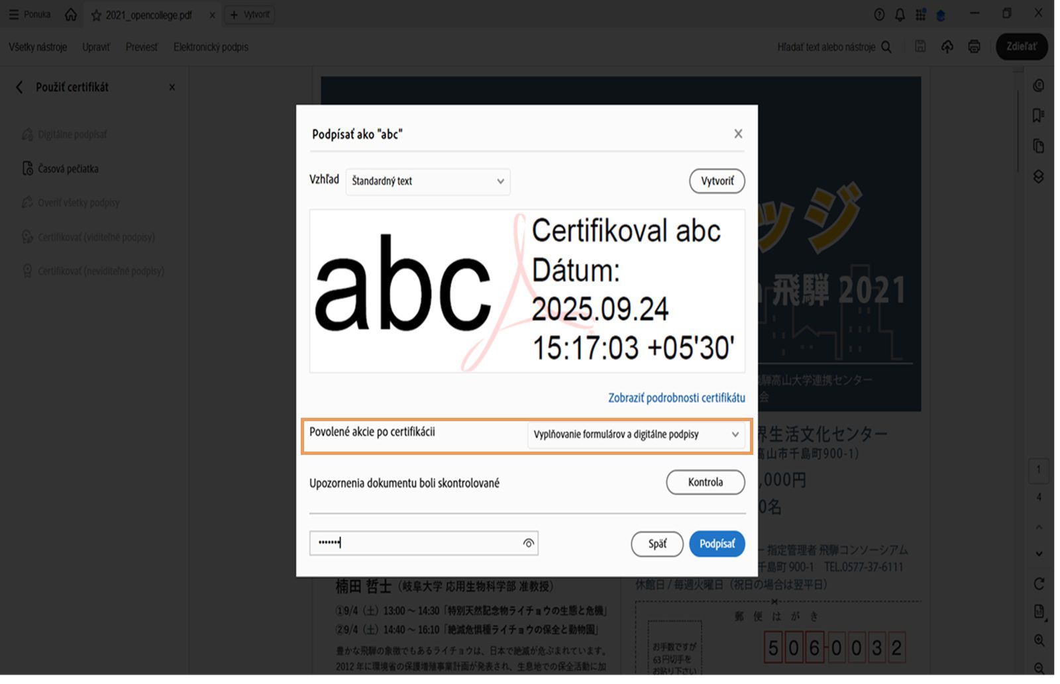
Task: Click the Podpísať button
Action: [x=716, y=544]
